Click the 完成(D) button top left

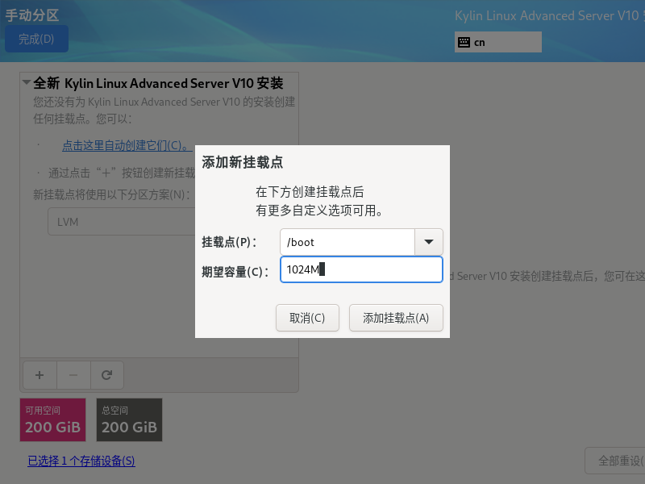36,38
